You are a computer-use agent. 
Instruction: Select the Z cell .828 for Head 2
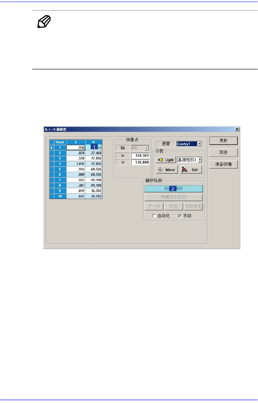point(76,153)
